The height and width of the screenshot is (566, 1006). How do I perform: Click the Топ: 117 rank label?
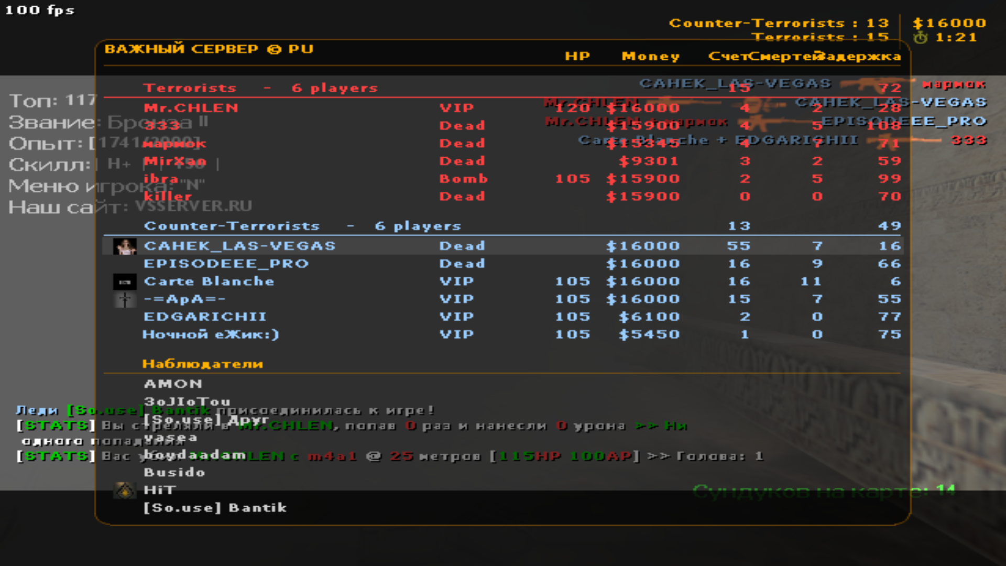pyautogui.click(x=52, y=100)
